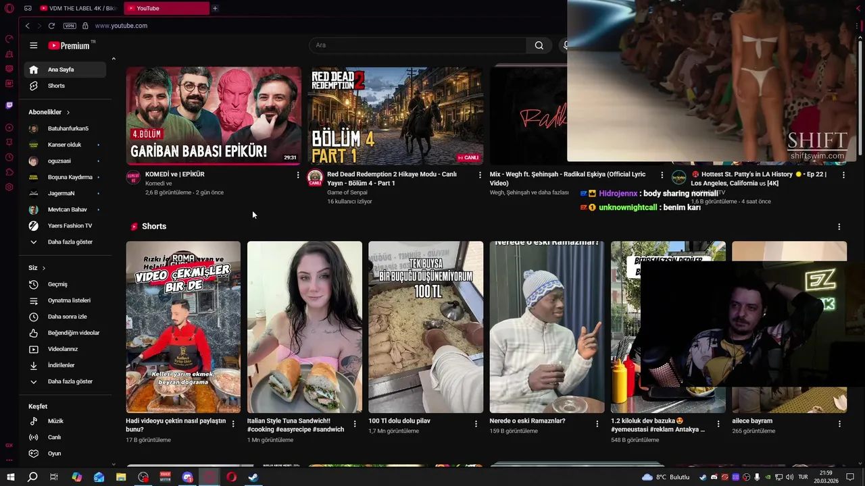
Task: Play GARİBAN BABASI EPİKÜR video thumbnail
Action: (x=214, y=115)
